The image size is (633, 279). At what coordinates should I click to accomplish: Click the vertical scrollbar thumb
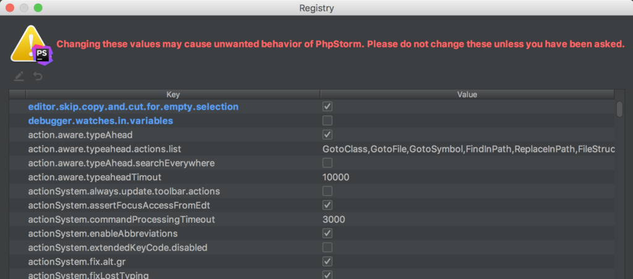pos(619,109)
